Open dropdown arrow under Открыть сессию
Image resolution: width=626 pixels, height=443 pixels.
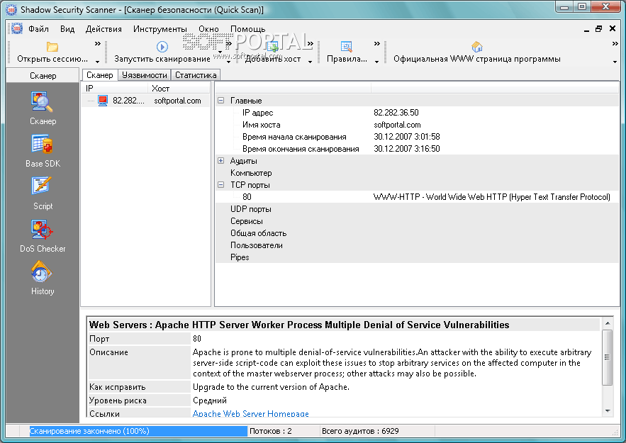[97, 62]
